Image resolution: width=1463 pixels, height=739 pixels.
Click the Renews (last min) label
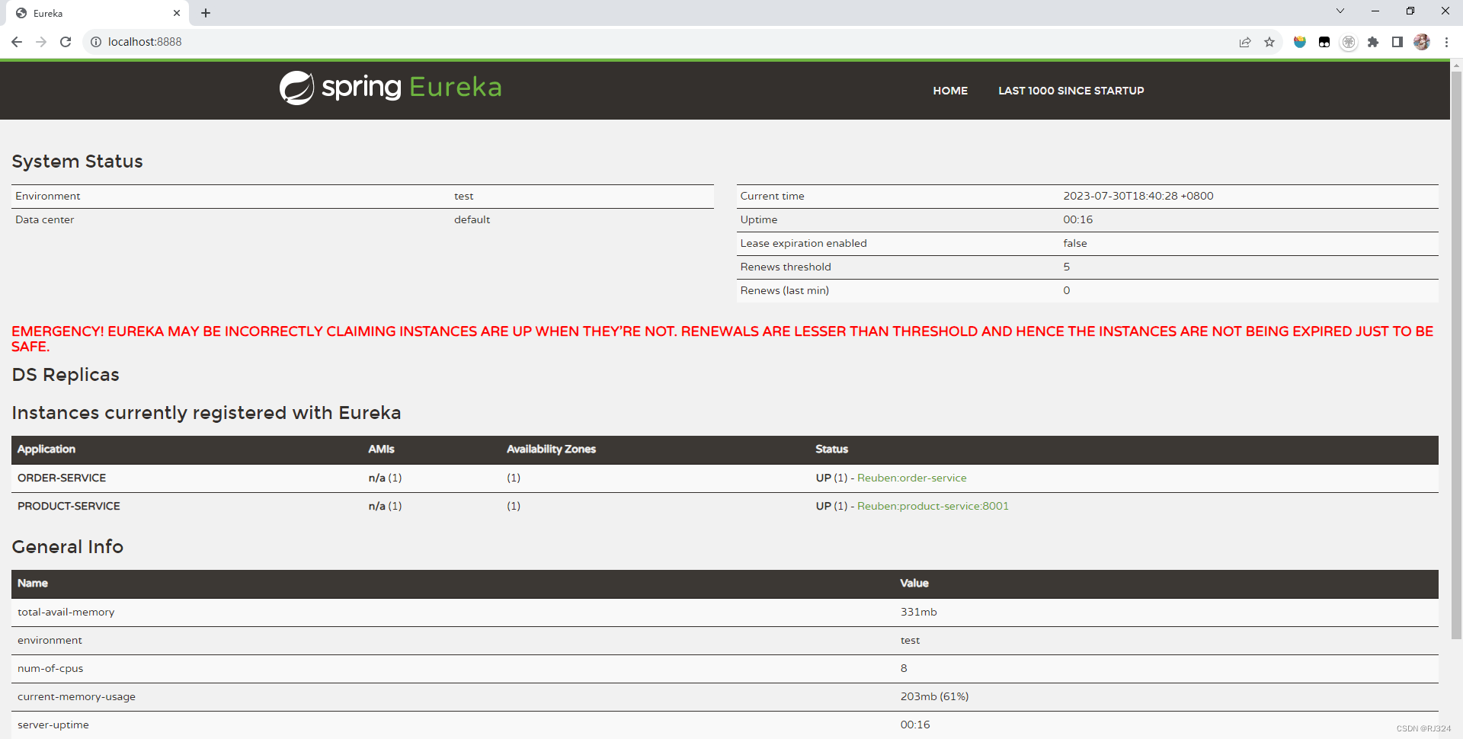tap(784, 290)
